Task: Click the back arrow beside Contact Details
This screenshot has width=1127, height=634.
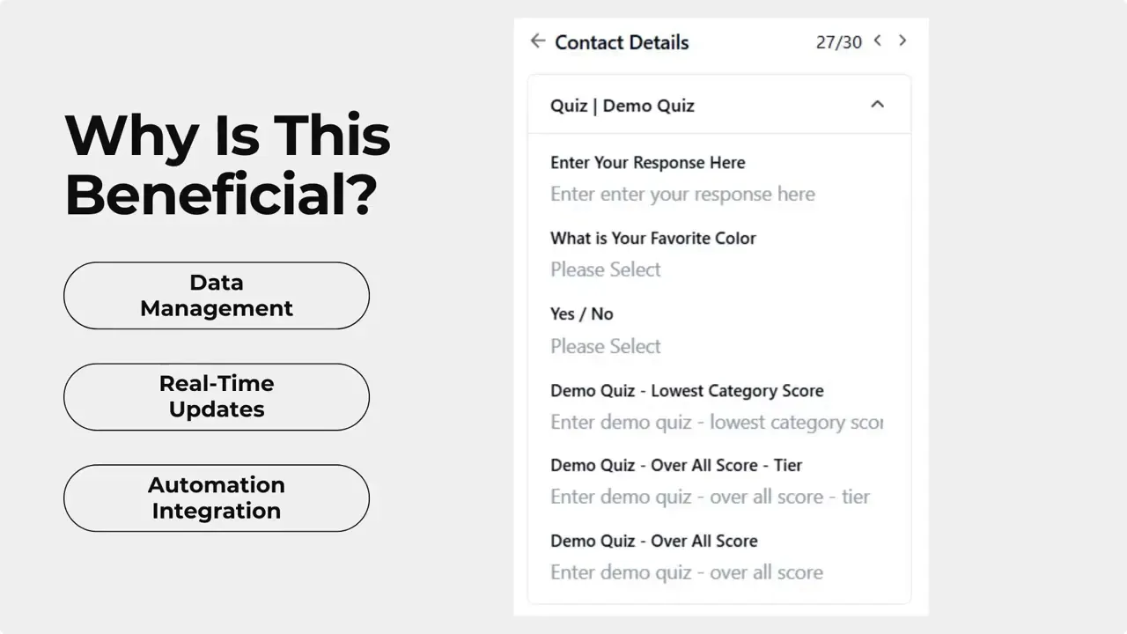Action: coord(537,41)
